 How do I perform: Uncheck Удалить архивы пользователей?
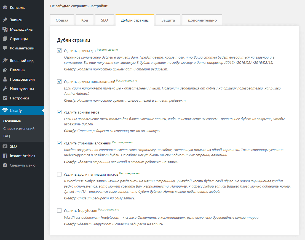coord(59,81)
